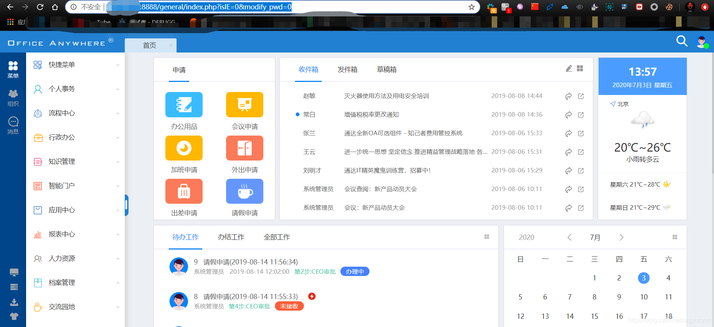Image resolution: width=714 pixels, height=327 pixels.
Task: Open the user avatar in header
Action: tap(702, 42)
